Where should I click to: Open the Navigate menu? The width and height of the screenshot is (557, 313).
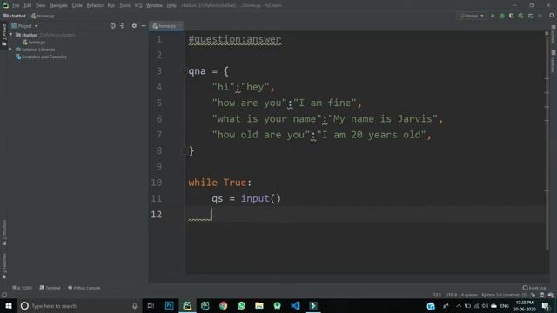58,6
